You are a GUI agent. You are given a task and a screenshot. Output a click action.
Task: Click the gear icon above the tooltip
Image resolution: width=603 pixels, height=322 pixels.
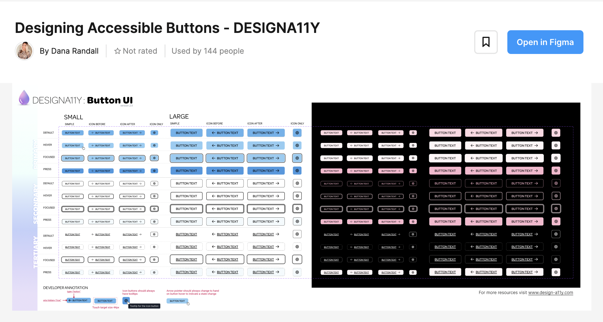click(x=126, y=301)
